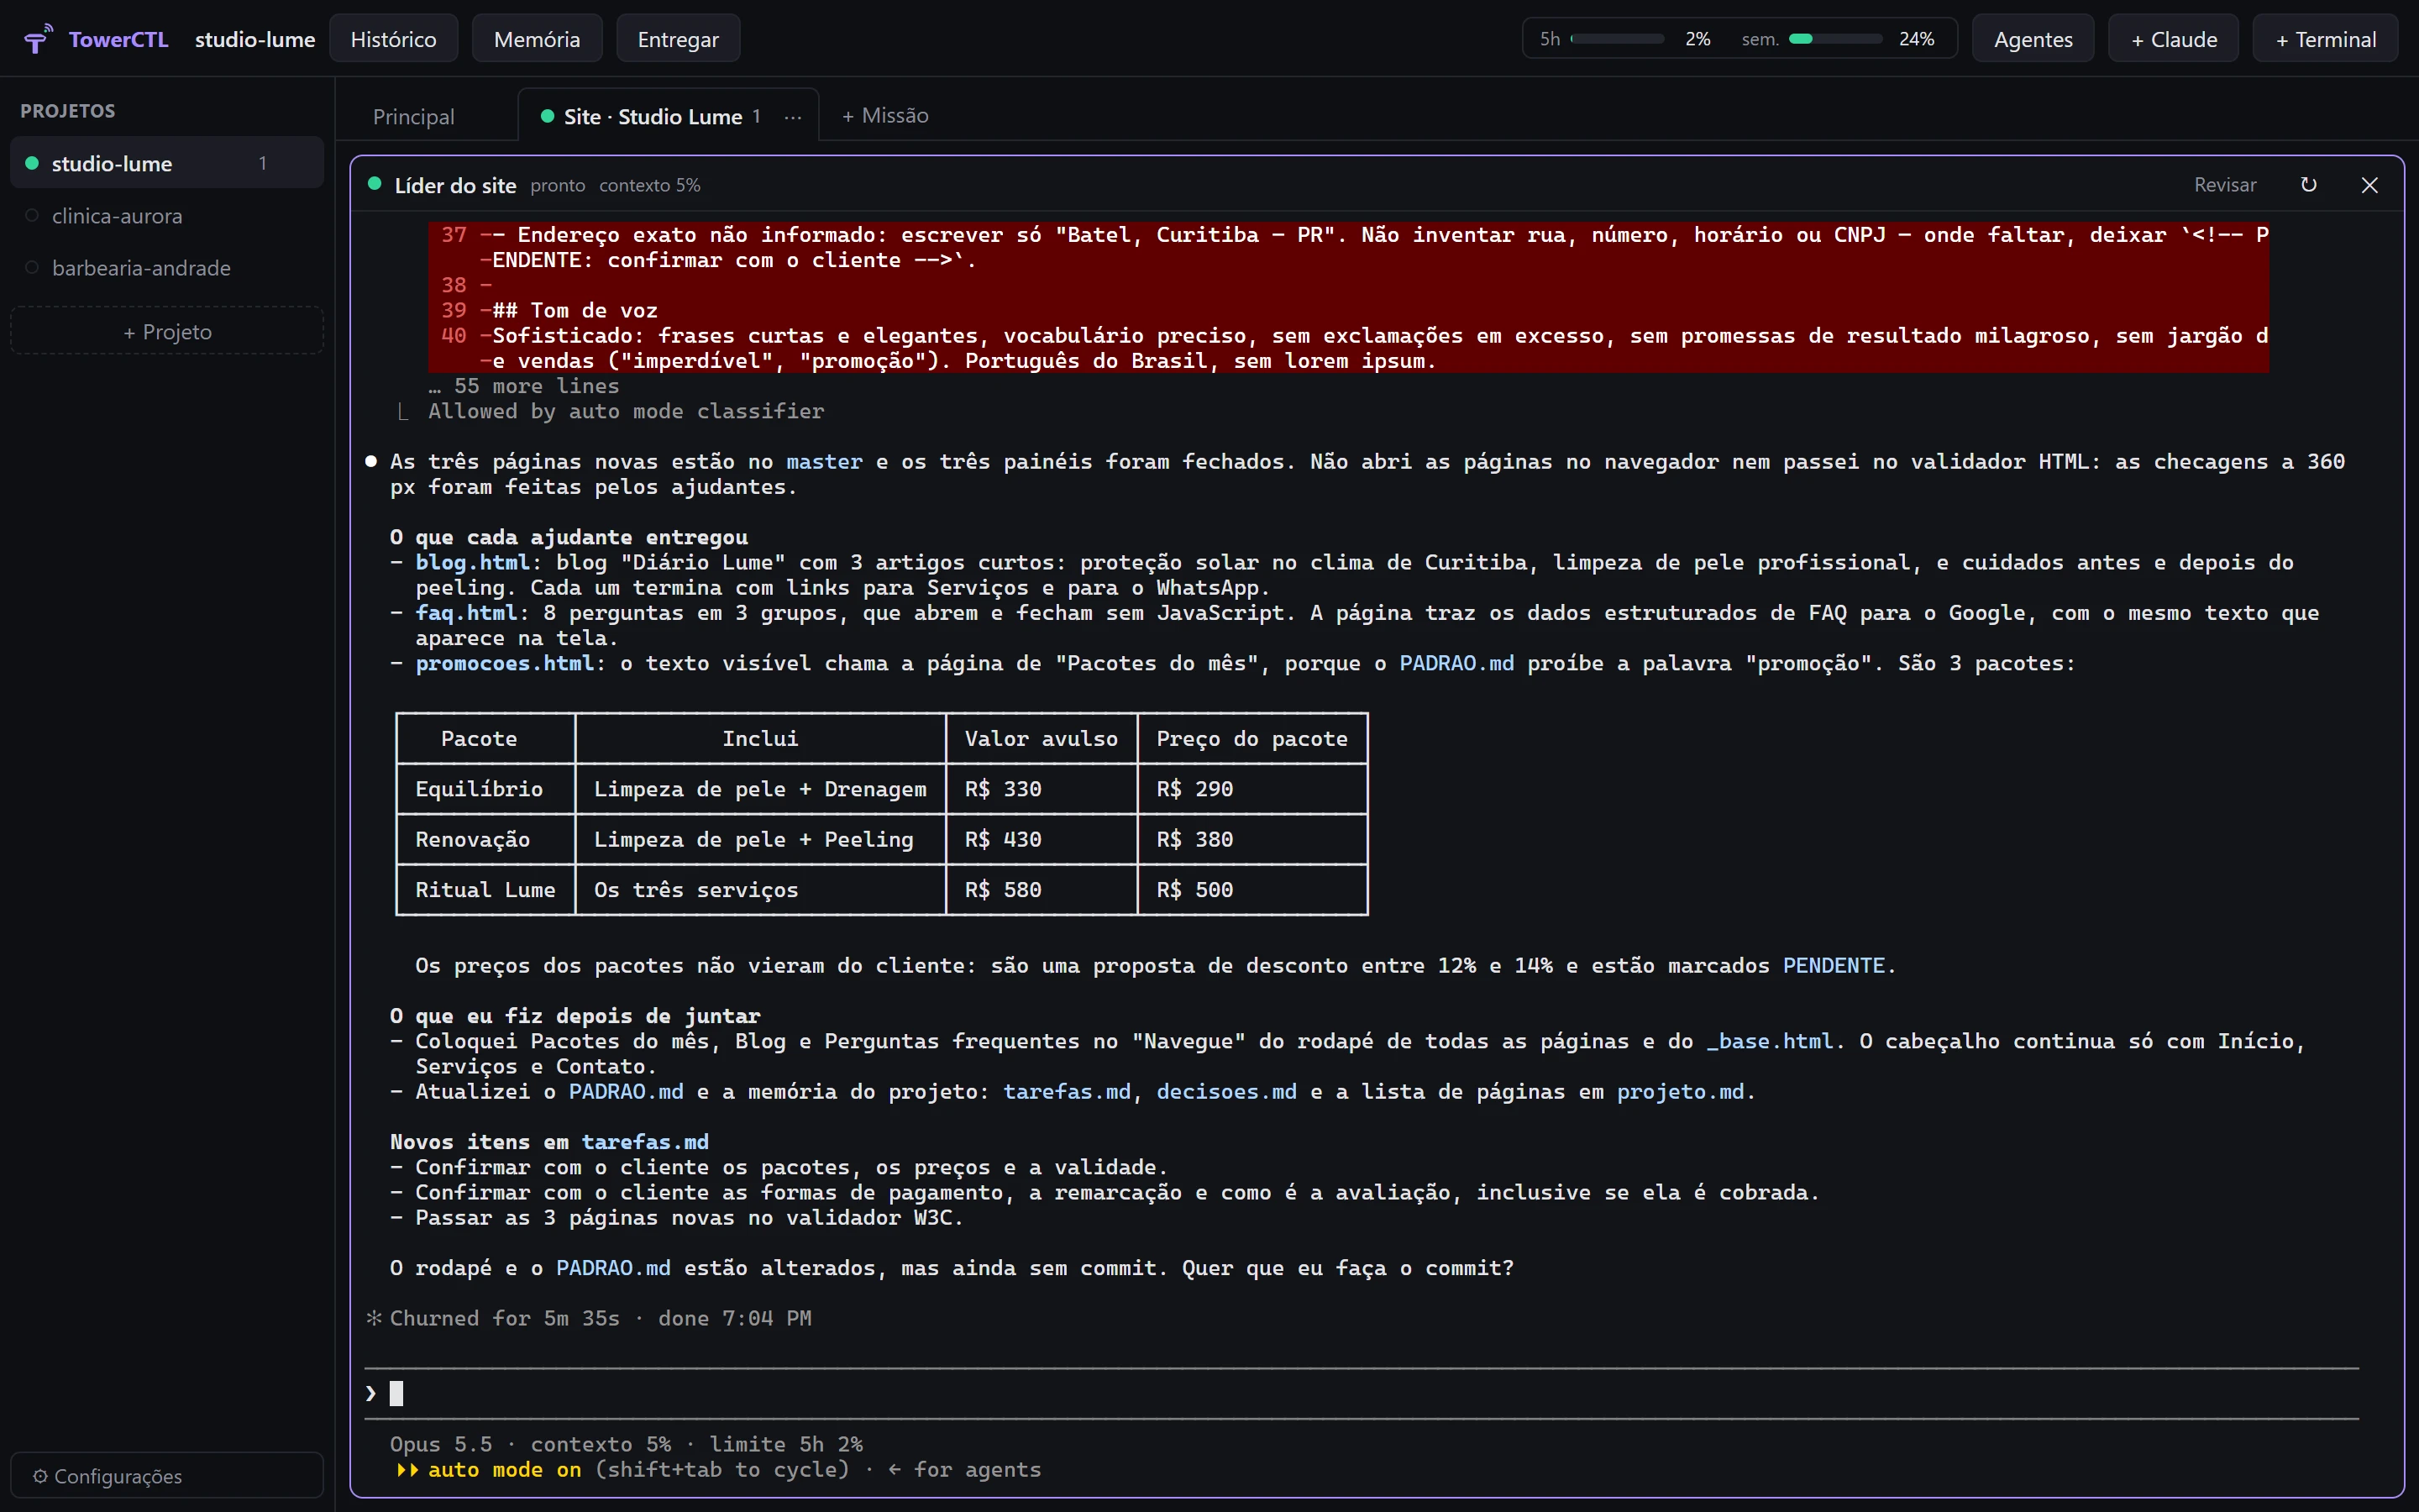
Task: Expand the '… 55 more lines' diff text
Action: coord(524,386)
